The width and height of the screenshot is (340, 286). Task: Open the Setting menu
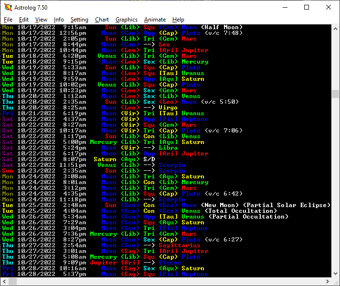coord(79,20)
